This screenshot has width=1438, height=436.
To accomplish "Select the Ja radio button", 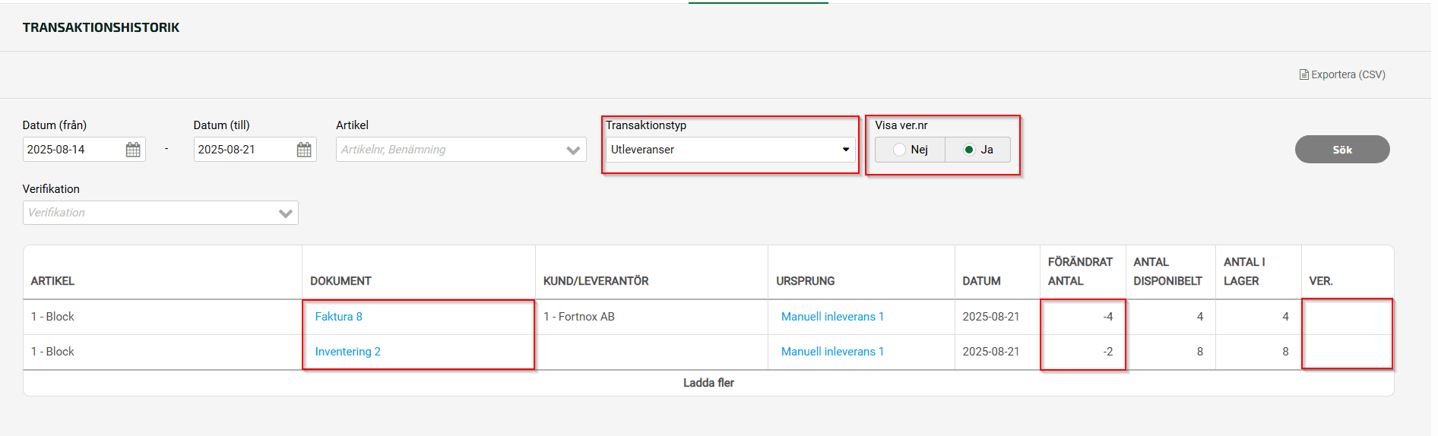I will [x=969, y=150].
